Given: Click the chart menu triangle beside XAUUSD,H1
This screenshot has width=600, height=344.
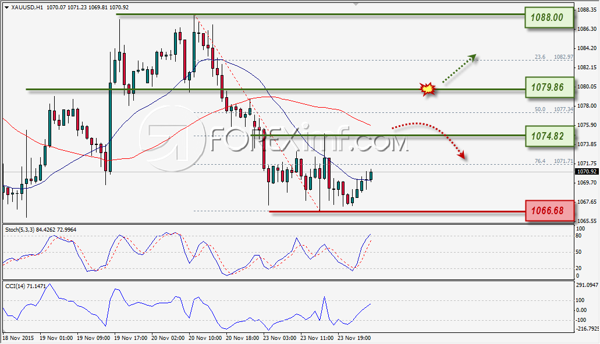Looking at the screenshot, I should 6,7.
